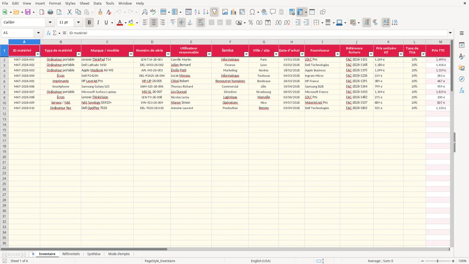
Task: Open filter dropdown on Fournisseur column
Action: (337, 54)
